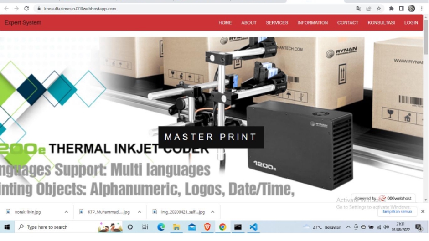Viewport: 429px width, 241px height.
Task: Open the ABOUT menu item
Action: coord(249,23)
